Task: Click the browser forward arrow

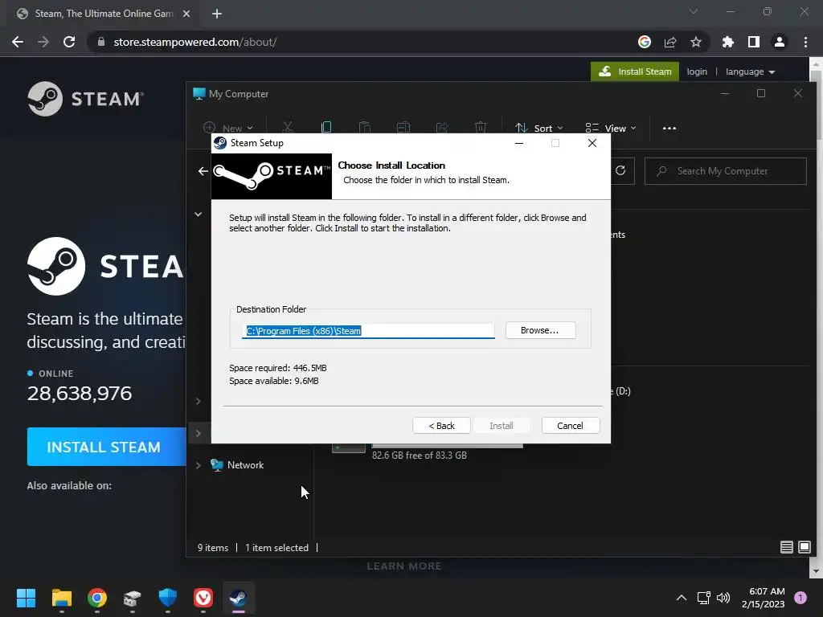Action: pyautogui.click(x=43, y=42)
